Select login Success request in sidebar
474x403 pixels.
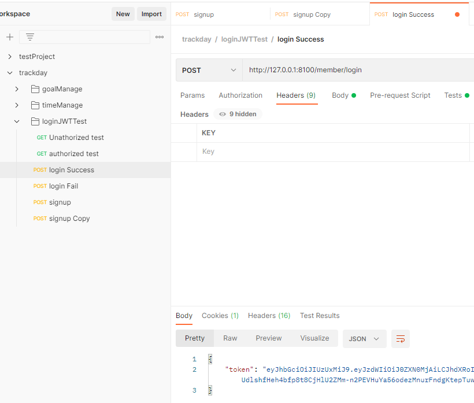pos(85,170)
